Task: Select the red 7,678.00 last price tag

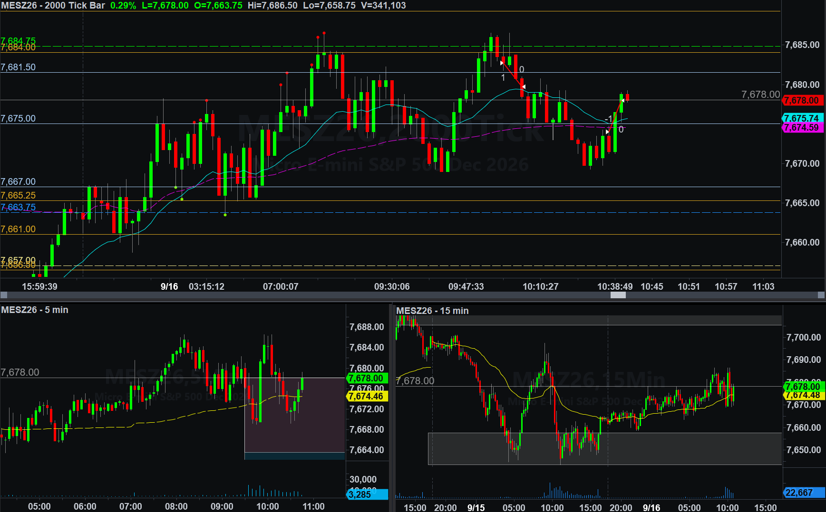Action: pos(802,100)
